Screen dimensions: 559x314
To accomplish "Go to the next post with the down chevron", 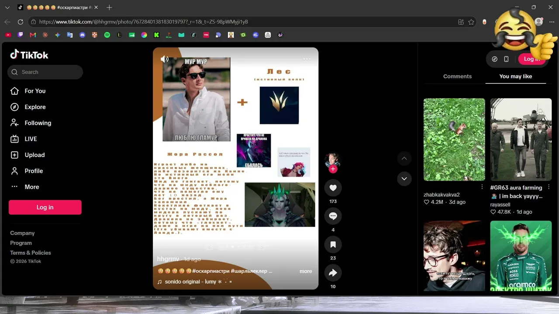I will 404,179.
